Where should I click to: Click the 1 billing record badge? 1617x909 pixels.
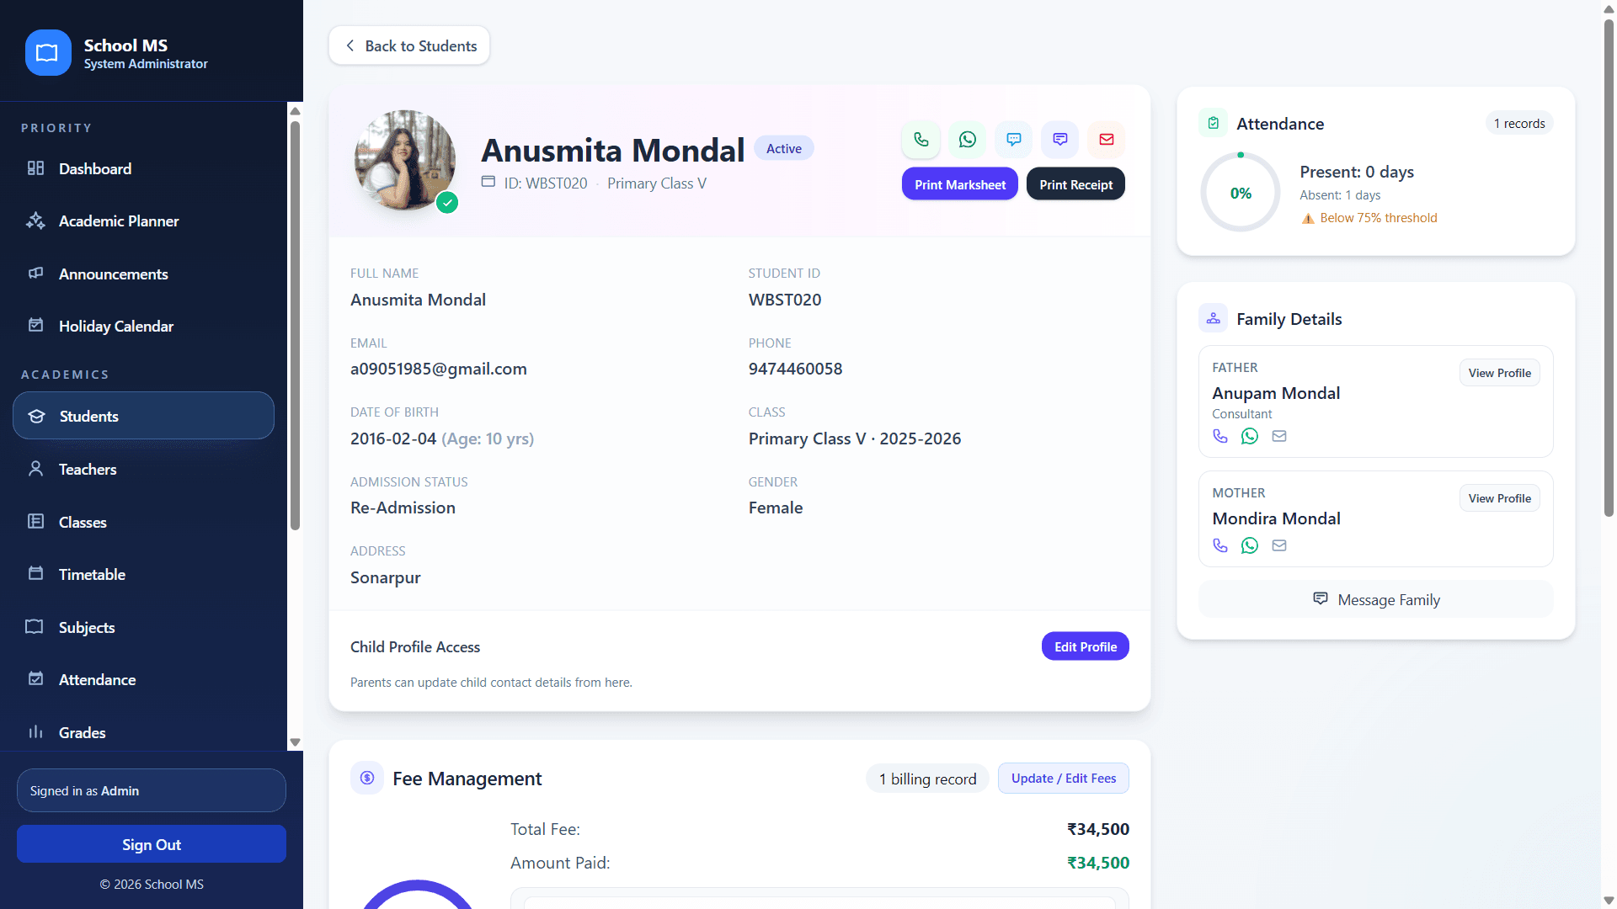coord(927,779)
